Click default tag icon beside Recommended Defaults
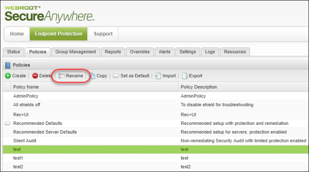The height and width of the screenshot is (172, 309). tap(7, 123)
